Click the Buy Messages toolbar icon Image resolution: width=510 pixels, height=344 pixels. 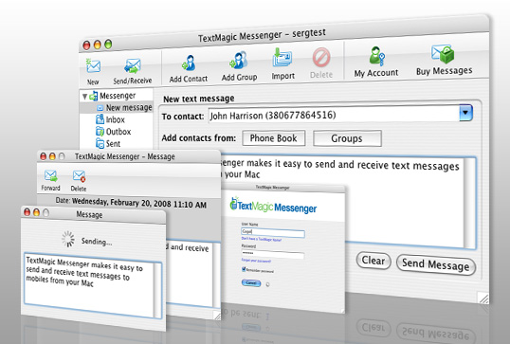point(443,54)
